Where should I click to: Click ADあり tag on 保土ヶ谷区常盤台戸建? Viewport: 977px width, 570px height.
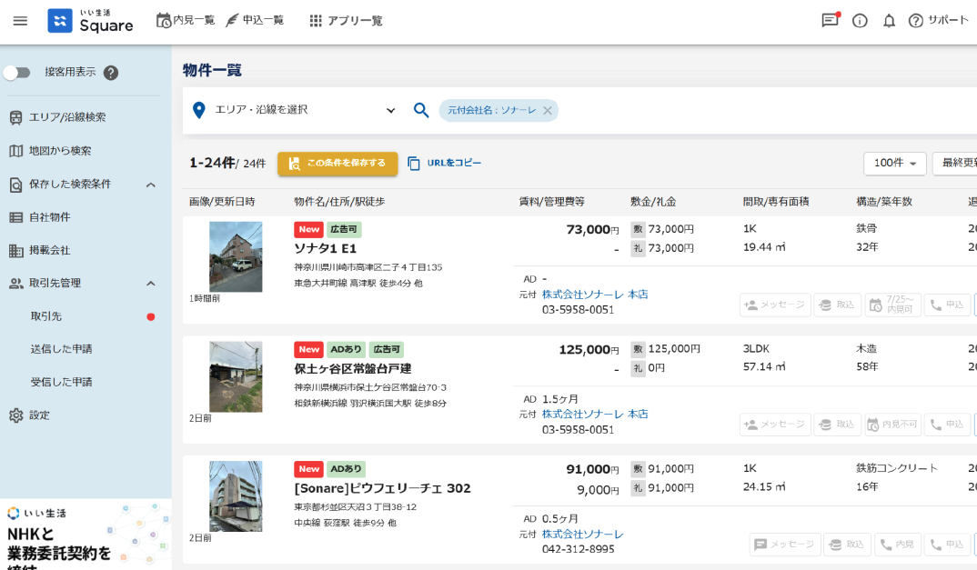pyautogui.click(x=346, y=349)
